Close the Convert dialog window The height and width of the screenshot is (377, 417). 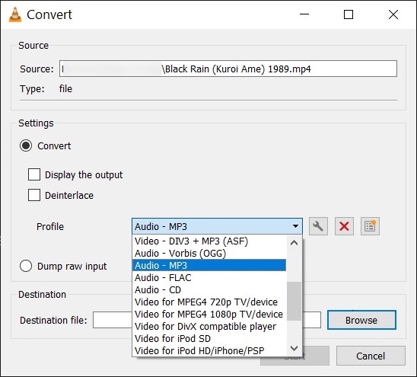coord(393,14)
